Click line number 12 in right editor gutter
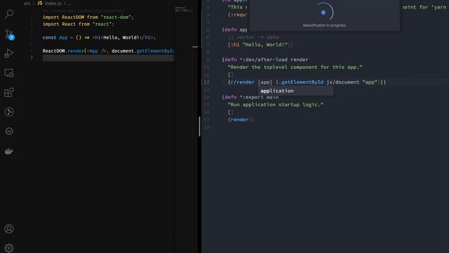Viewport: 449px width, 253px height. click(206, 82)
